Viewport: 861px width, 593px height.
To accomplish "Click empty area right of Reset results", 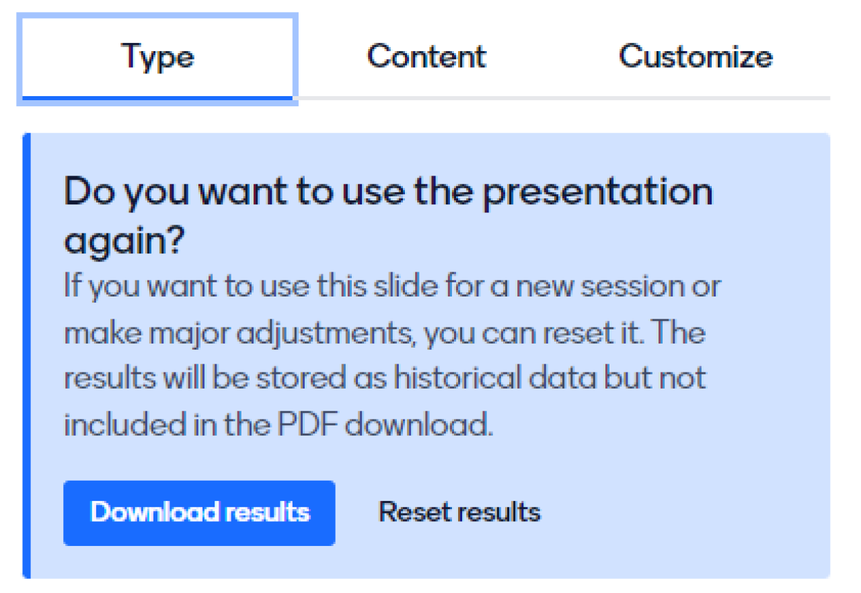I will [x=679, y=512].
